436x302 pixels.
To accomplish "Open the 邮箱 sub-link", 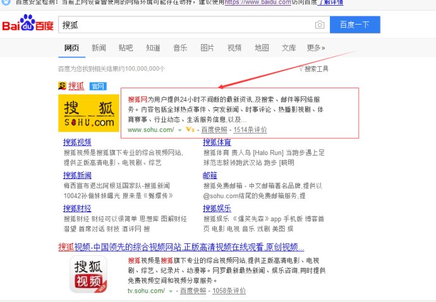I will click(209, 175).
